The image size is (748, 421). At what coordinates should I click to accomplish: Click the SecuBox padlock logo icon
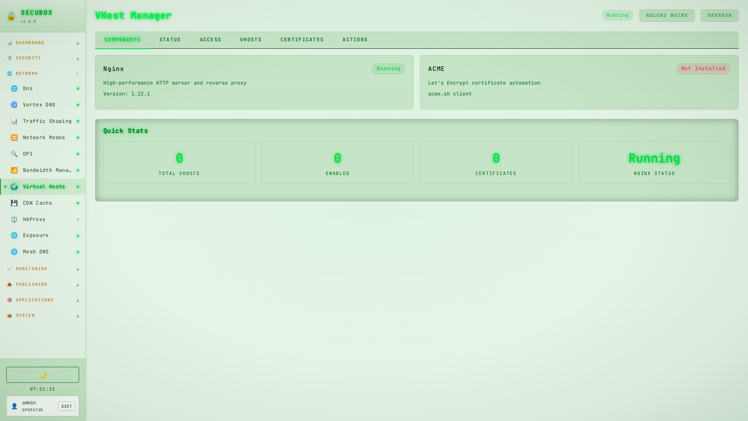pos(11,16)
